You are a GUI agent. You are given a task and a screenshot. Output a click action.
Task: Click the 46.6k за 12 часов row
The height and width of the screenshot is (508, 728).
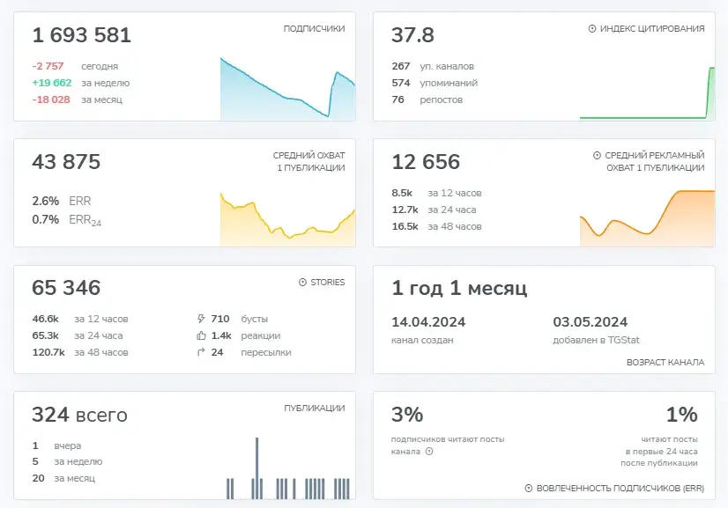[80, 319]
